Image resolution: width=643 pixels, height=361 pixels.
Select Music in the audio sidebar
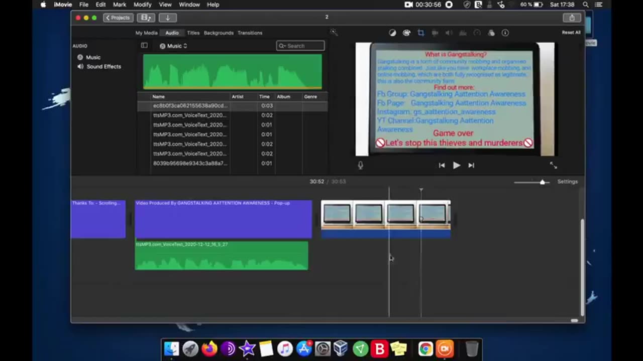pos(93,57)
